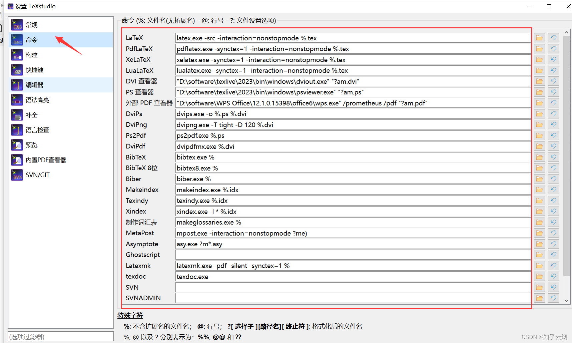Reset the Makeindex command to default

pos(553,190)
